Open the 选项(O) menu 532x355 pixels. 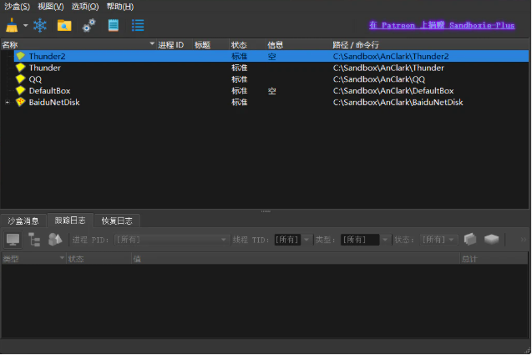pyautogui.click(x=84, y=7)
